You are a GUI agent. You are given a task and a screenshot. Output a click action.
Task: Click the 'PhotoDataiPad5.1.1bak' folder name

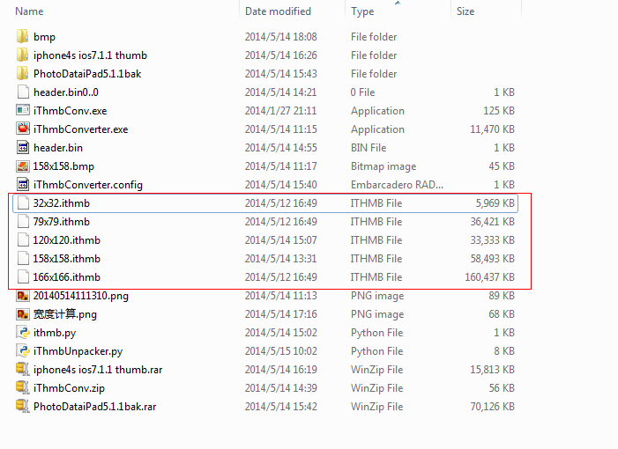[87, 74]
